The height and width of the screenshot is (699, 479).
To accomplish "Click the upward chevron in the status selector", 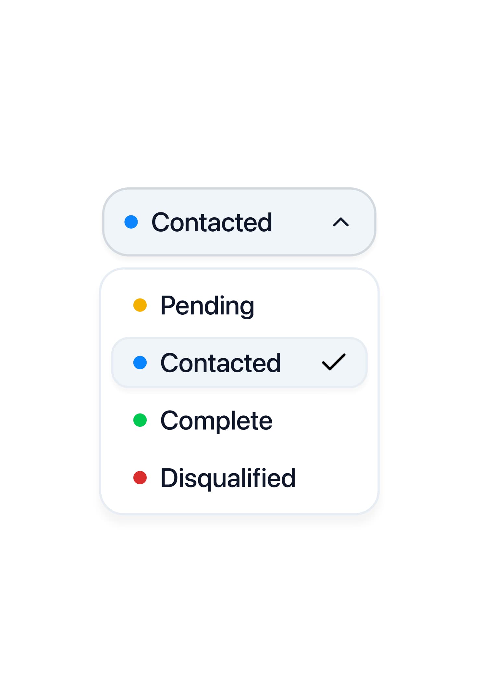I will click(x=341, y=222).
